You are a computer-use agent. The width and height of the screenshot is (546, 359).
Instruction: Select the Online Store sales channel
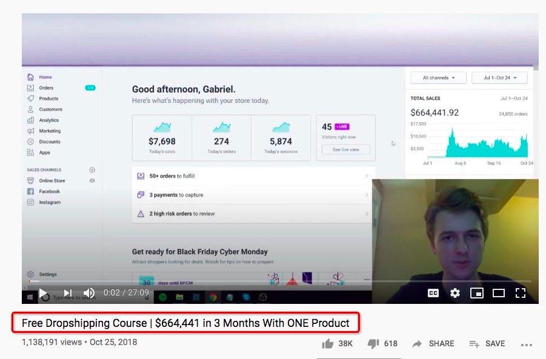pyautogui.click(x=52, y=181)
